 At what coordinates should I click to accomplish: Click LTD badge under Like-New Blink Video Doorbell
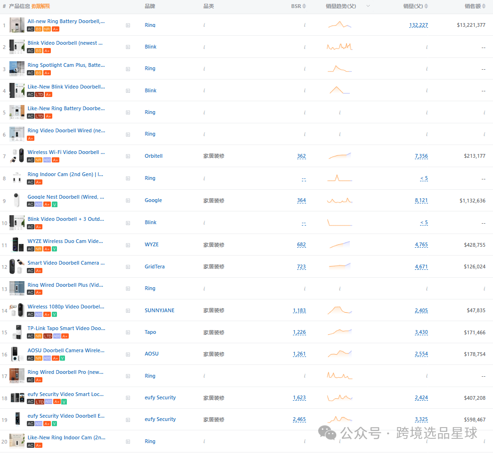[x=39, y=95]
